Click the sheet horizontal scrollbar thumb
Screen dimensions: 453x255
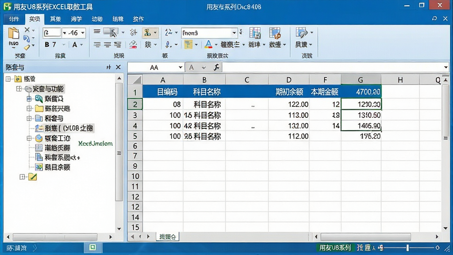[x=366, y=237]
